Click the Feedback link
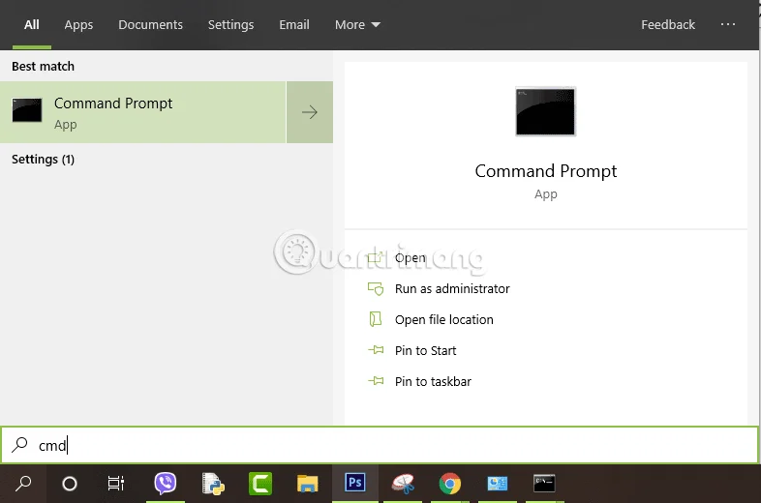The width and height of the screenshot is (761, 503). click(668, 24)
